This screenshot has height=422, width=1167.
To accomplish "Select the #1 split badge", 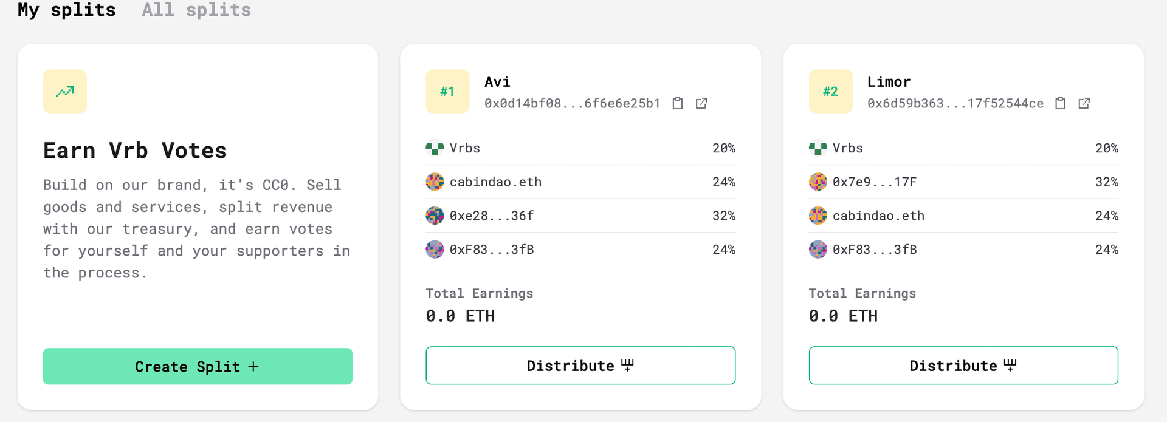I will click(447, 92).
